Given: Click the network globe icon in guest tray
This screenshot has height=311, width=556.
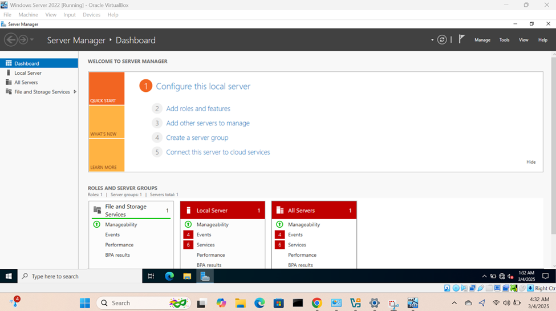Looking at the screenshot, I should point(502,276).
